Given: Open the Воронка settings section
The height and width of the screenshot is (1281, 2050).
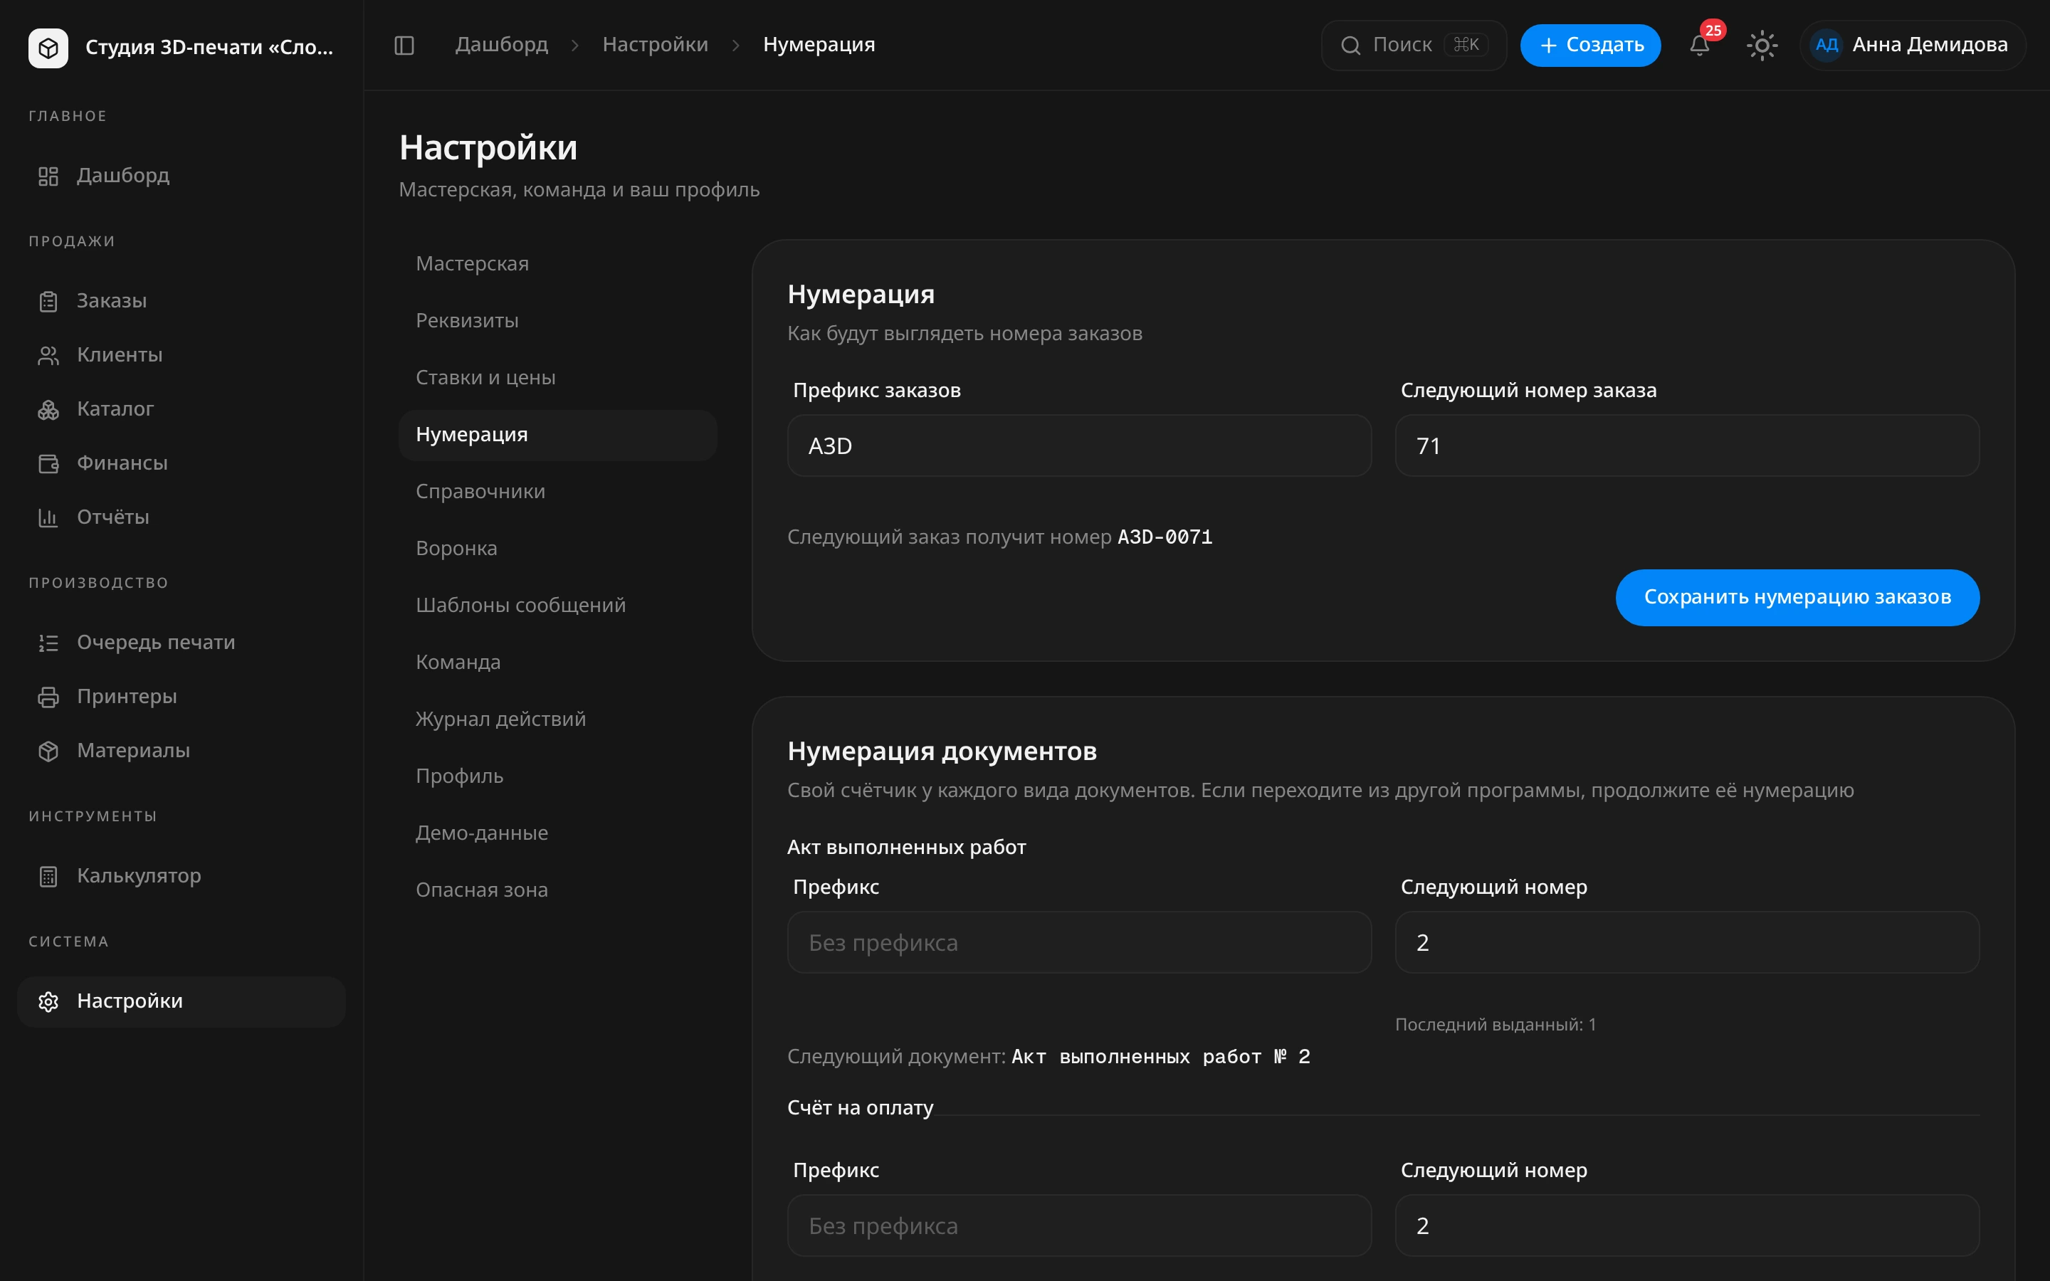Looking at the screenshot, I should 557,549.
